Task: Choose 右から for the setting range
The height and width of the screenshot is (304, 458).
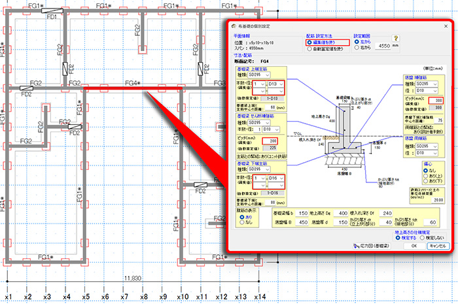Action: pos(357,48)
